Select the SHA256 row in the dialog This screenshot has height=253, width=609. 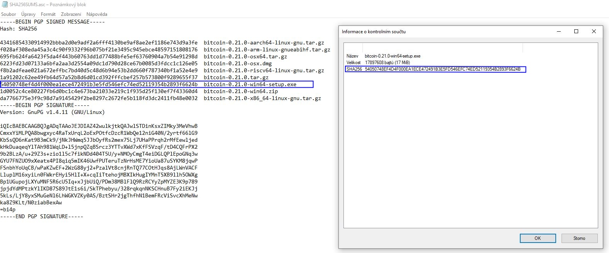pyautogui.click(x=435, y=70)
